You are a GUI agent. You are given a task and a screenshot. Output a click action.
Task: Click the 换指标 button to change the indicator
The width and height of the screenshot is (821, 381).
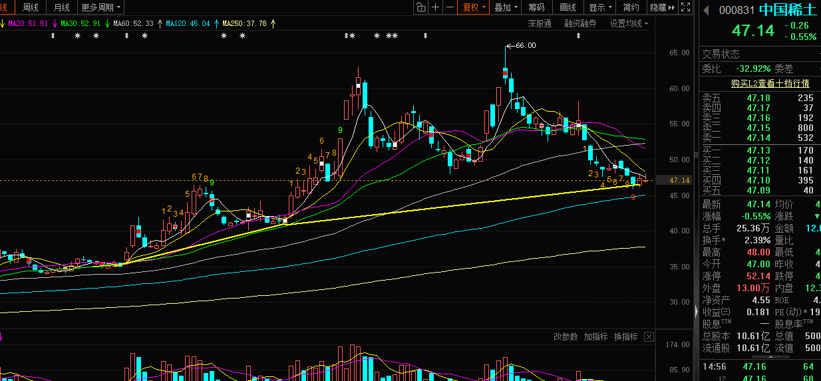click(625, 337)
